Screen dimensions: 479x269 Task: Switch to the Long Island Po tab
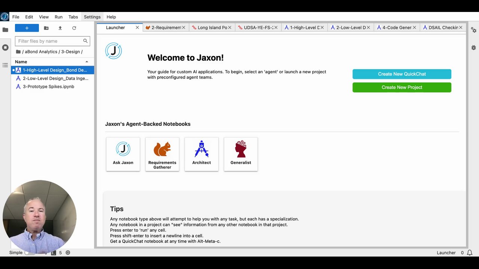tap(212, 28)
